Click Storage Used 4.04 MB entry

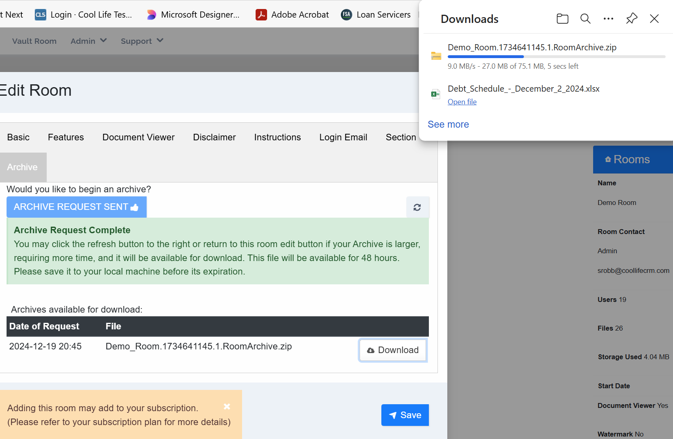coord(634,357)
